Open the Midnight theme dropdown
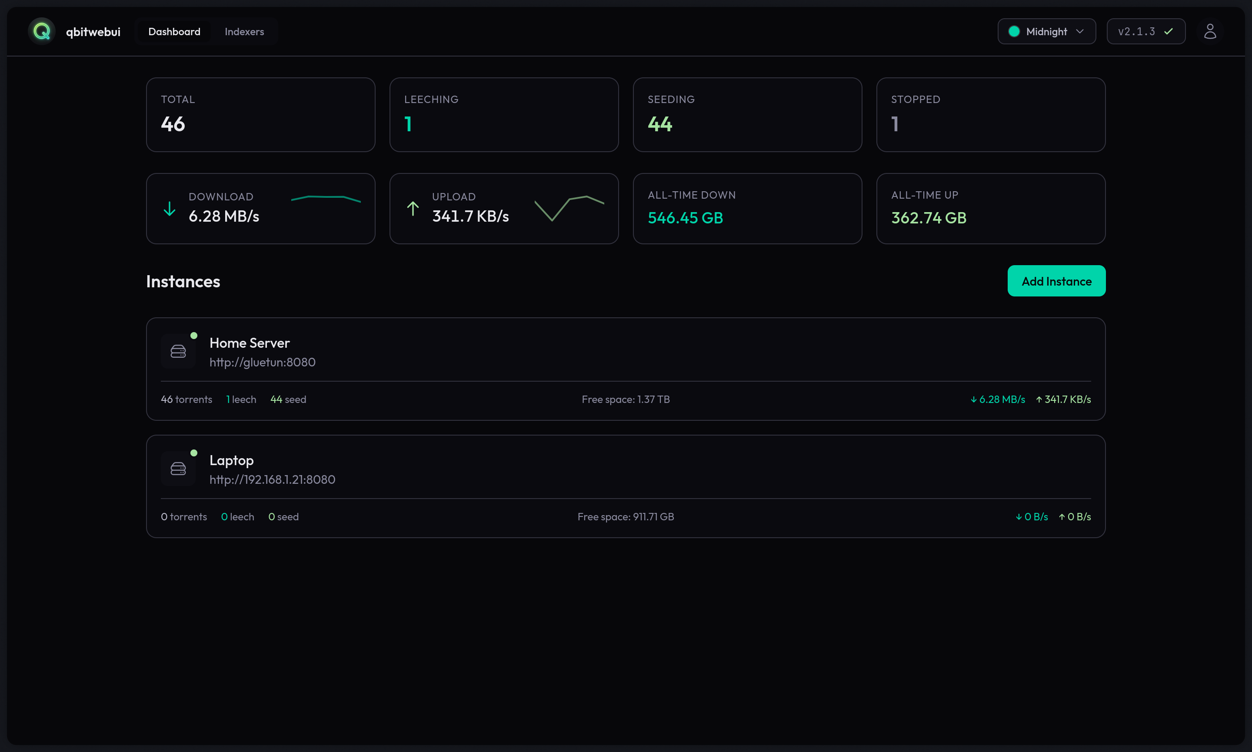The image size is (1252, 752). click(x=1046, y=31)
